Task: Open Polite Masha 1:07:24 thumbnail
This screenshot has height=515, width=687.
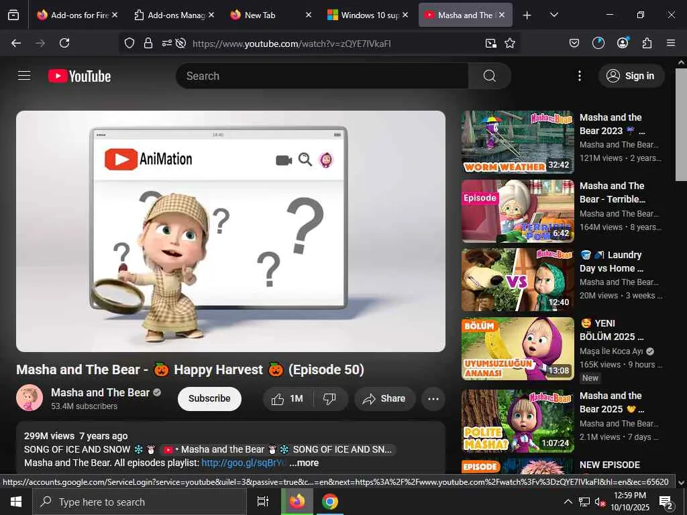Action: [517, 421]
